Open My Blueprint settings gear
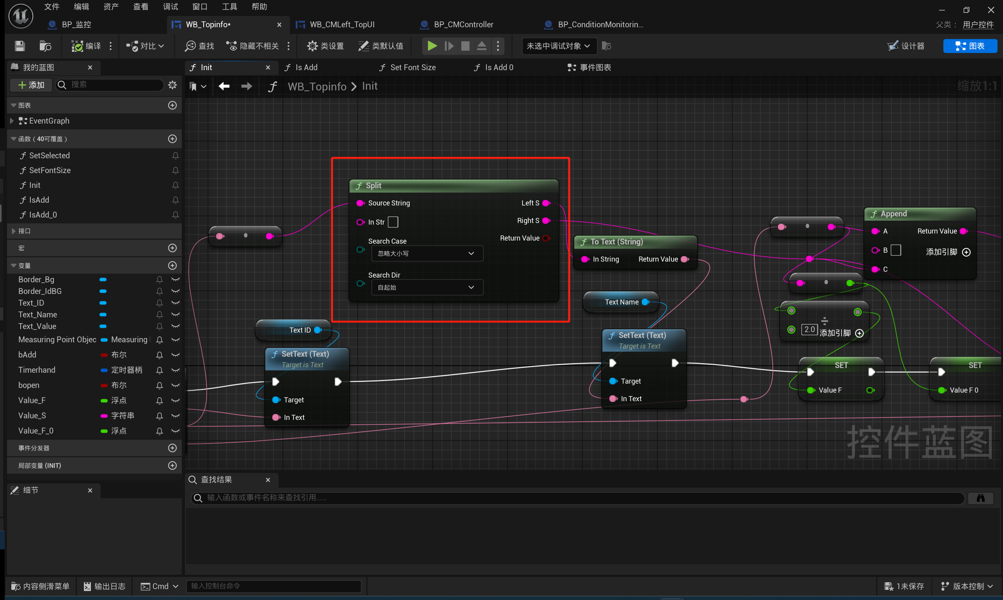 pyautogui.click(x=172, y=85)
